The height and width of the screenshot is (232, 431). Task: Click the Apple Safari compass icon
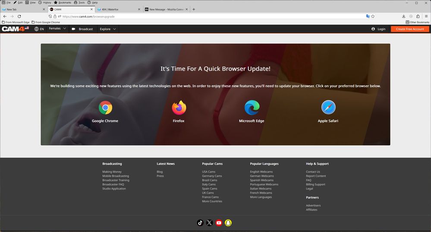click(x=328, y=107)
